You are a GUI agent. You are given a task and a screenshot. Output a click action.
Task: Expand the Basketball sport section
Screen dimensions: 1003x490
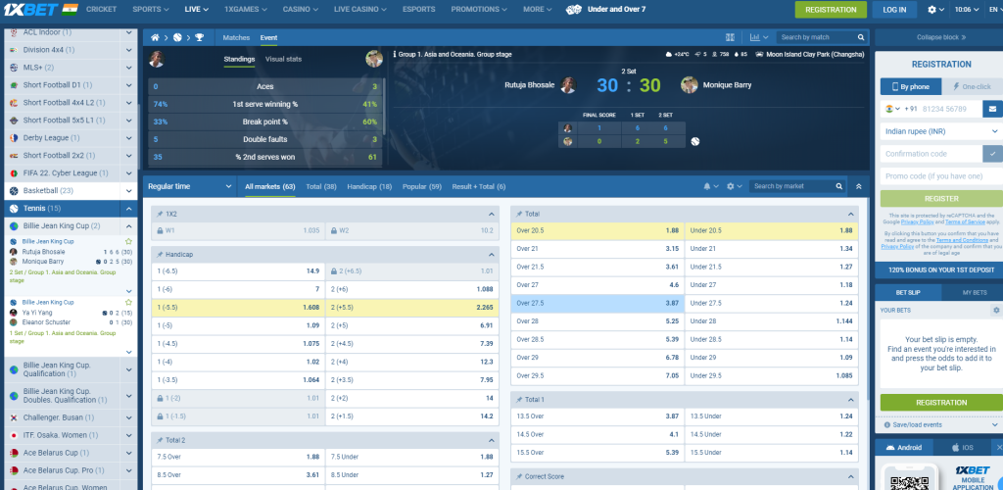click(128, 191)
